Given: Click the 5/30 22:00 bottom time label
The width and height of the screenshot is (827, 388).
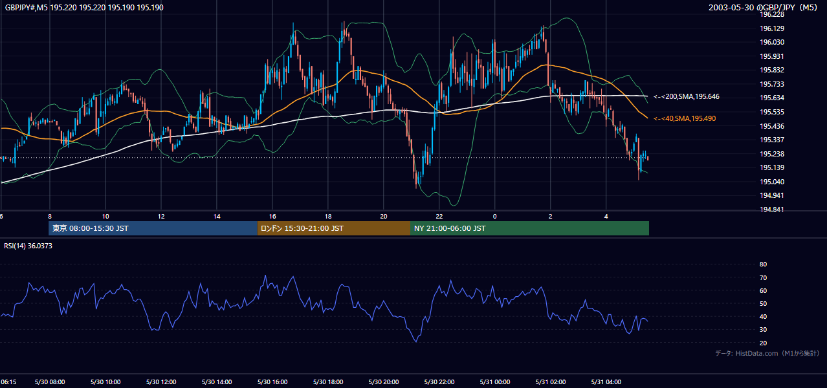Looking at the screenshot, I should tap(439, 382).
